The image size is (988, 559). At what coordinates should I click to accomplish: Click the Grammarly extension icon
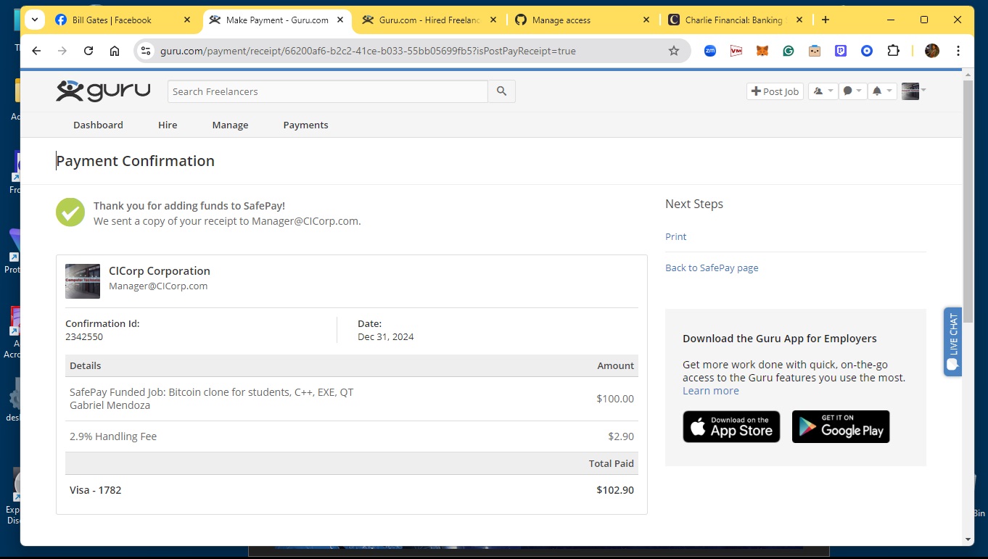pos(789,51)
